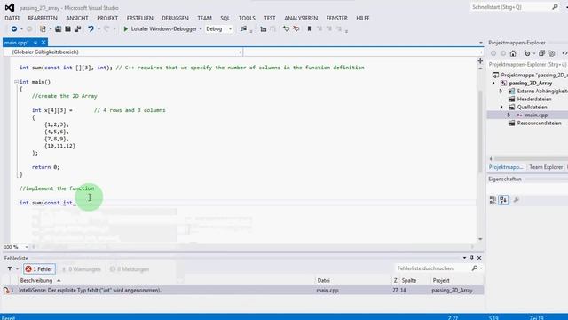Open the debugger target dropdown arrow
The image size is (568, 320).
coord(201,29)
